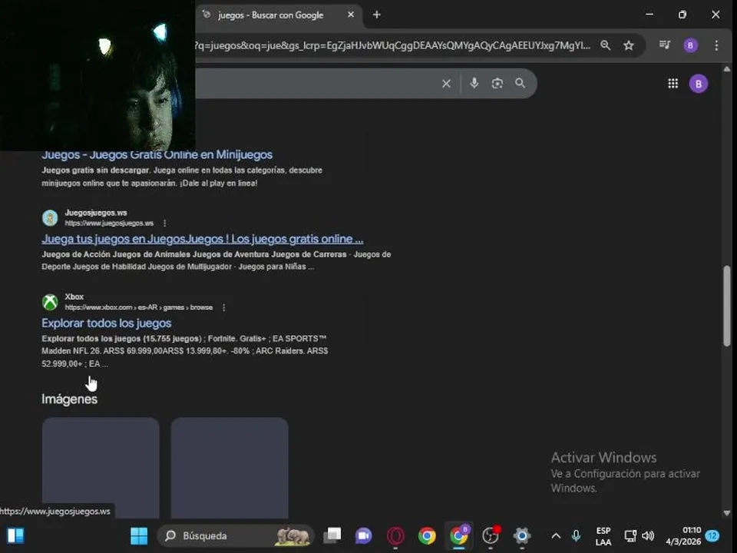Screen dimensions: 737x553
Task: Open the purple video chat app in taskbar
Action: (363, 535)
